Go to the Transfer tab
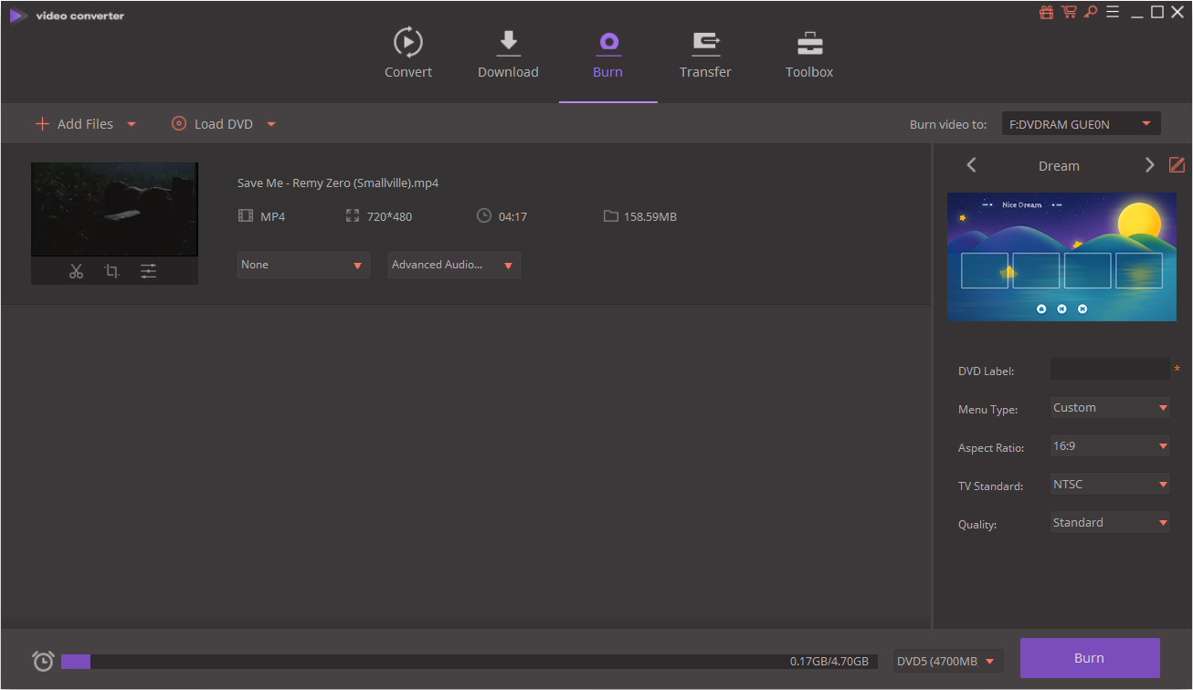 coord(705,54)
